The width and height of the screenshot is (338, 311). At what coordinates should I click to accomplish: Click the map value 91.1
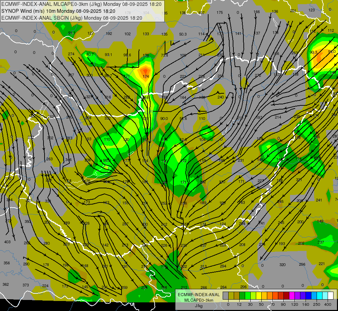click(x=72, y=33)
